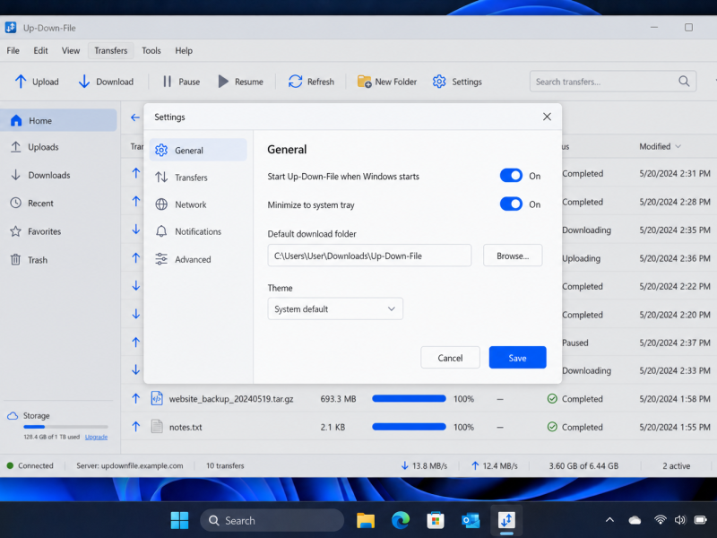Click Cancel in the Settings dialog
This screenshot has width=717, height=538.
[x=450, y=358]
